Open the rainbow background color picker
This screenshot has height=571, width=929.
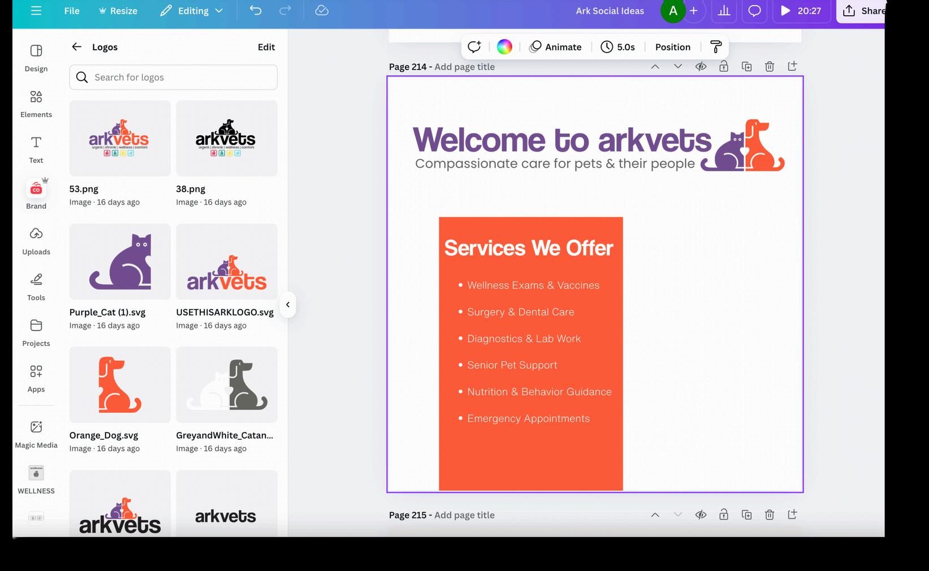point(504,47)
